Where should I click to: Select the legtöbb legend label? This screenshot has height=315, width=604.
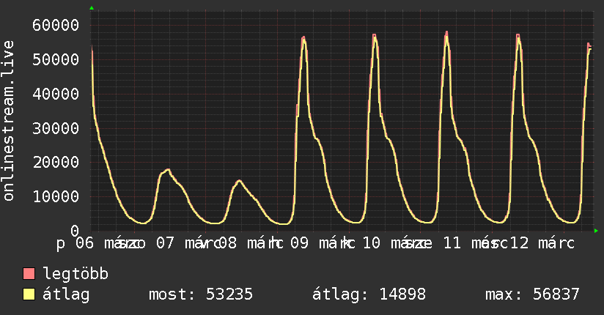tap(75, 274)
